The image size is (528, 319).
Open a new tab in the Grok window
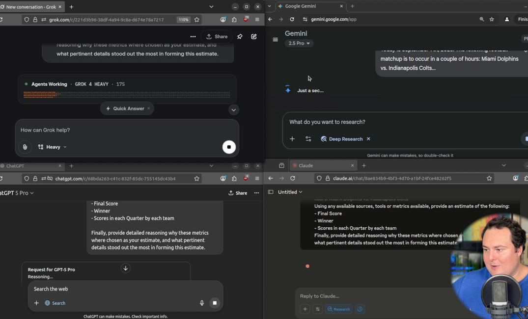tap(71, 7)
